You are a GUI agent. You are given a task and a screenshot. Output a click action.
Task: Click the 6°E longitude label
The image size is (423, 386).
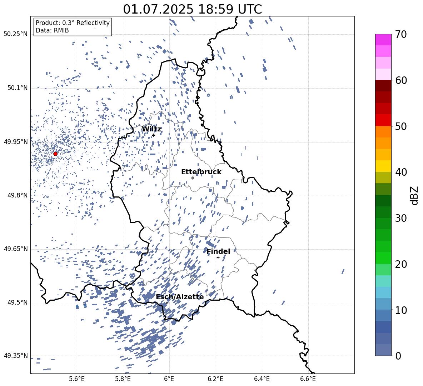[169, 379]
